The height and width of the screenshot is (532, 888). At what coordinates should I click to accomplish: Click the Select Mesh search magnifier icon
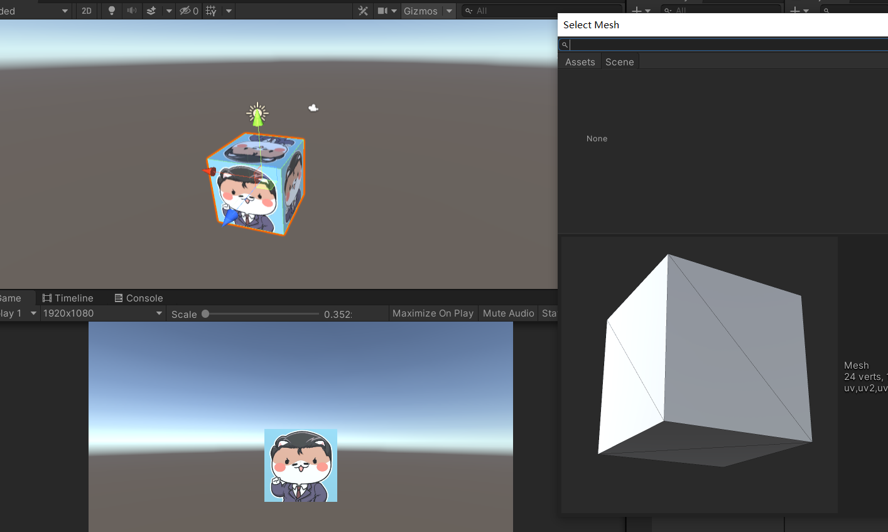[x=565, y=45]
